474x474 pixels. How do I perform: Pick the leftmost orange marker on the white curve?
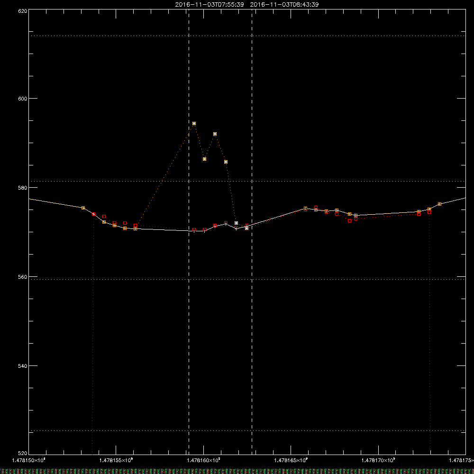point(83,208)
